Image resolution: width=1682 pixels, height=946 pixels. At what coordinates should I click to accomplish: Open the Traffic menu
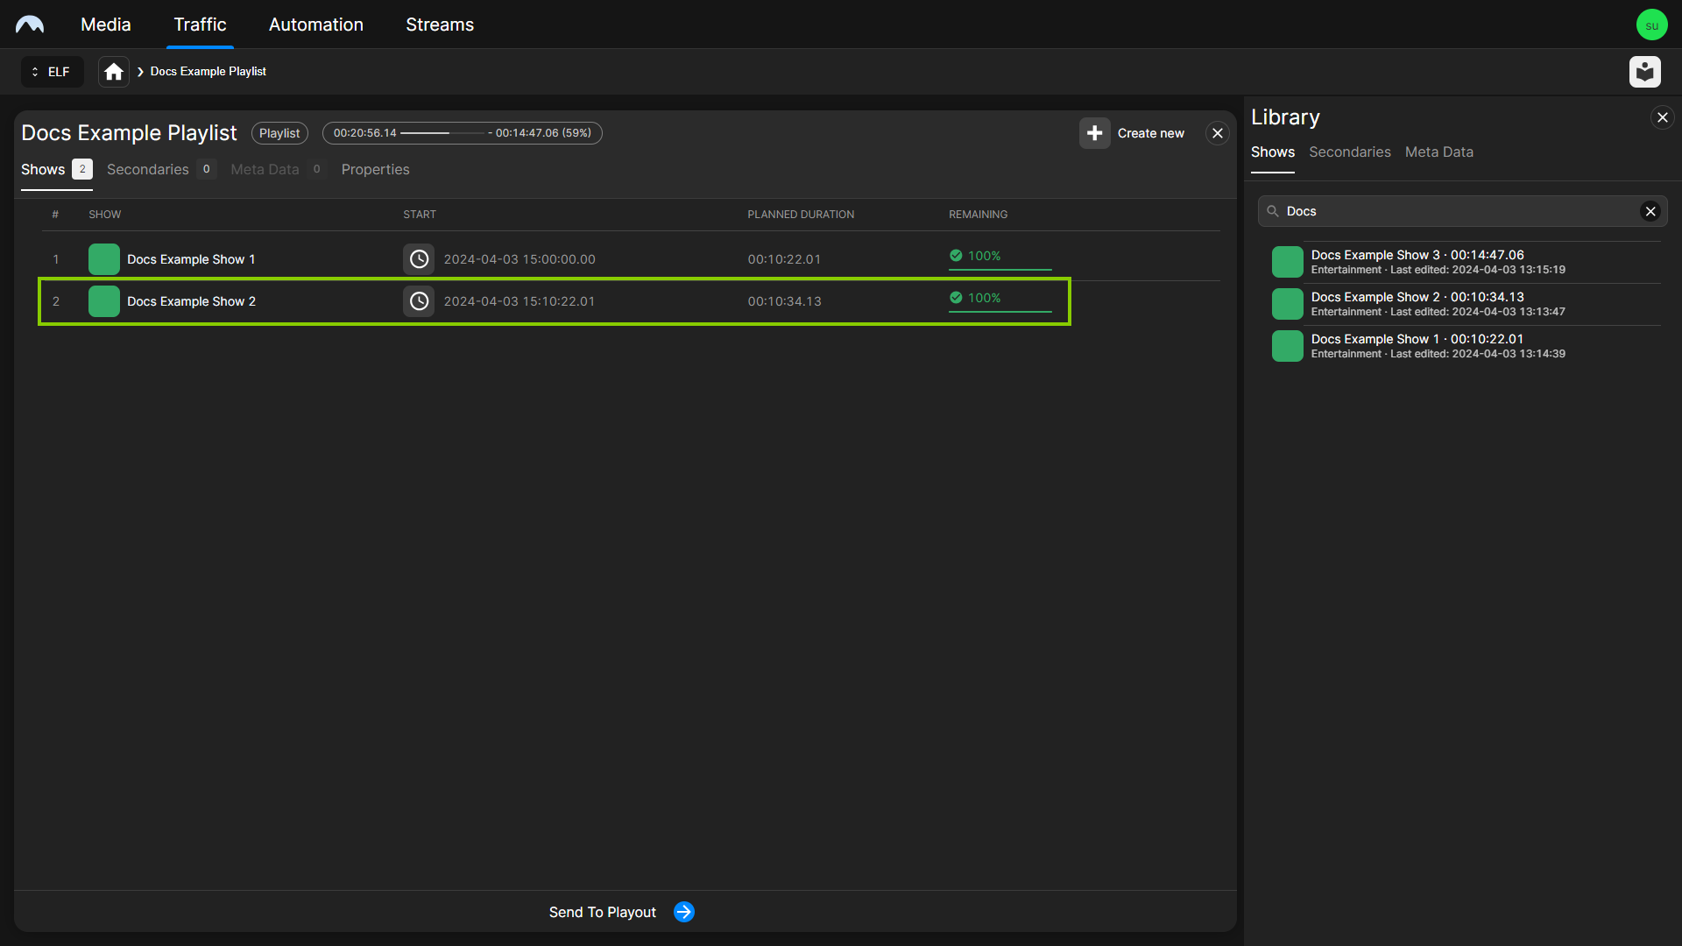[x=200, y=25]
